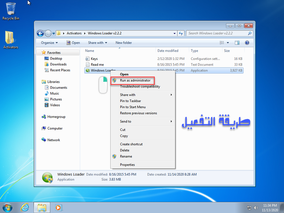Choose Run as administrator
This screenshot has height=213, width=284.
[x=143, y=80]
